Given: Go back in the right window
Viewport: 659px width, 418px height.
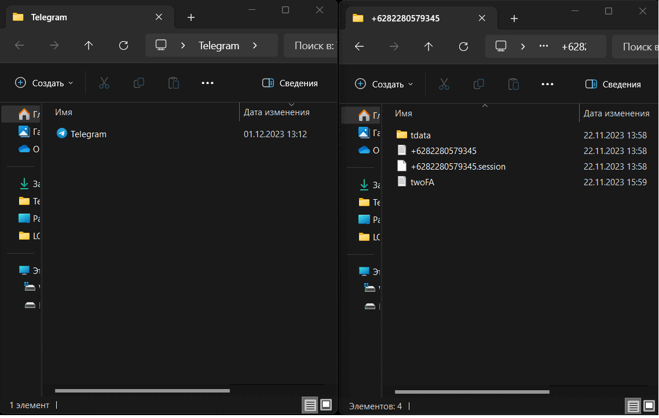Looking at the screenshot, I should click(x=359, y=47).
